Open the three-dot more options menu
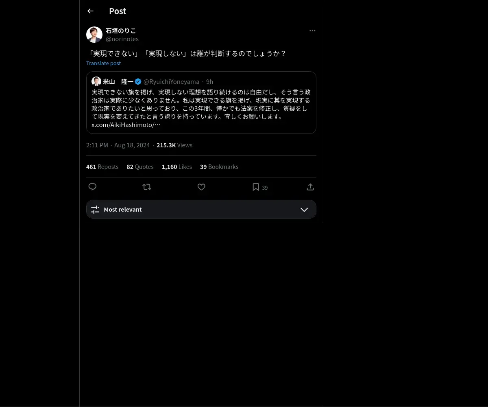 (x=312, y=31)
